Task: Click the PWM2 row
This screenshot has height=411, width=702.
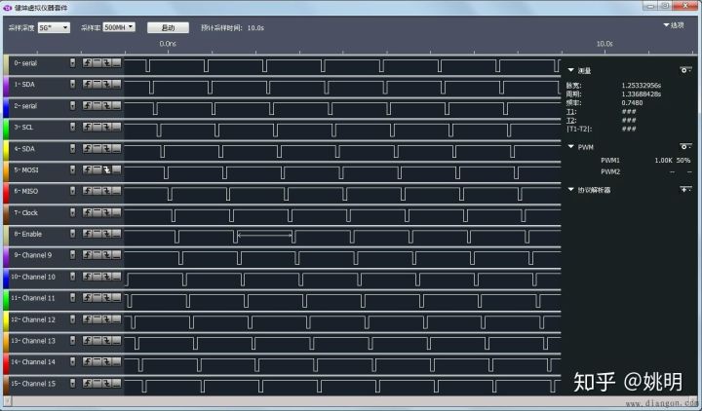Action: pyautogui.click(x=645, y=171)
